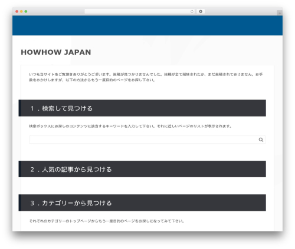Screen dimensions: 295x249
Task: Click the round button beside the address bar
Action: [x=201, y=11]
